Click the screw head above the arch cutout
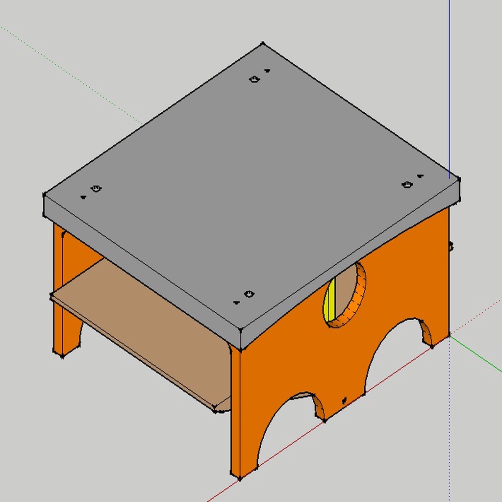Screen dimensions: 502x502 [x=343, y=400]
